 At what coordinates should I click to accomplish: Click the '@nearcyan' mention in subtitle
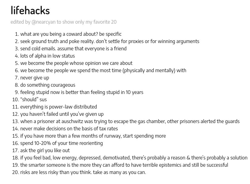click(44, 22)
